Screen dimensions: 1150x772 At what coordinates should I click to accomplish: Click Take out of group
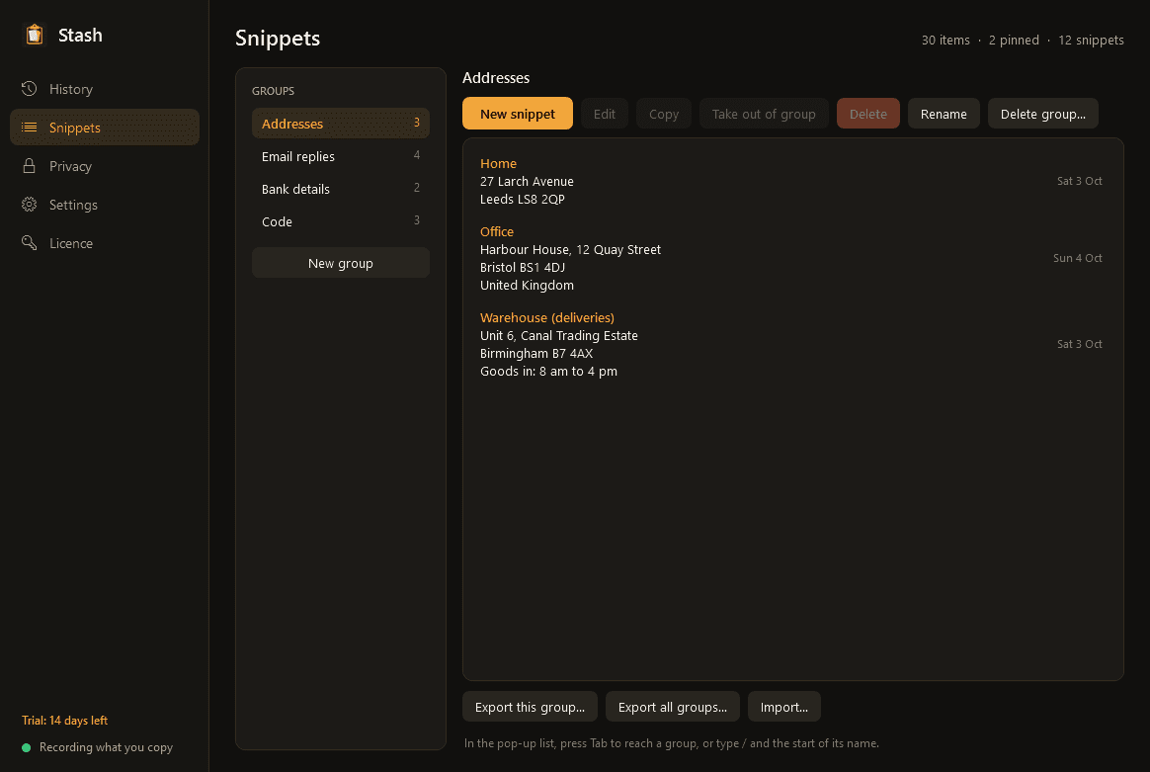click(x=764, y=114)
